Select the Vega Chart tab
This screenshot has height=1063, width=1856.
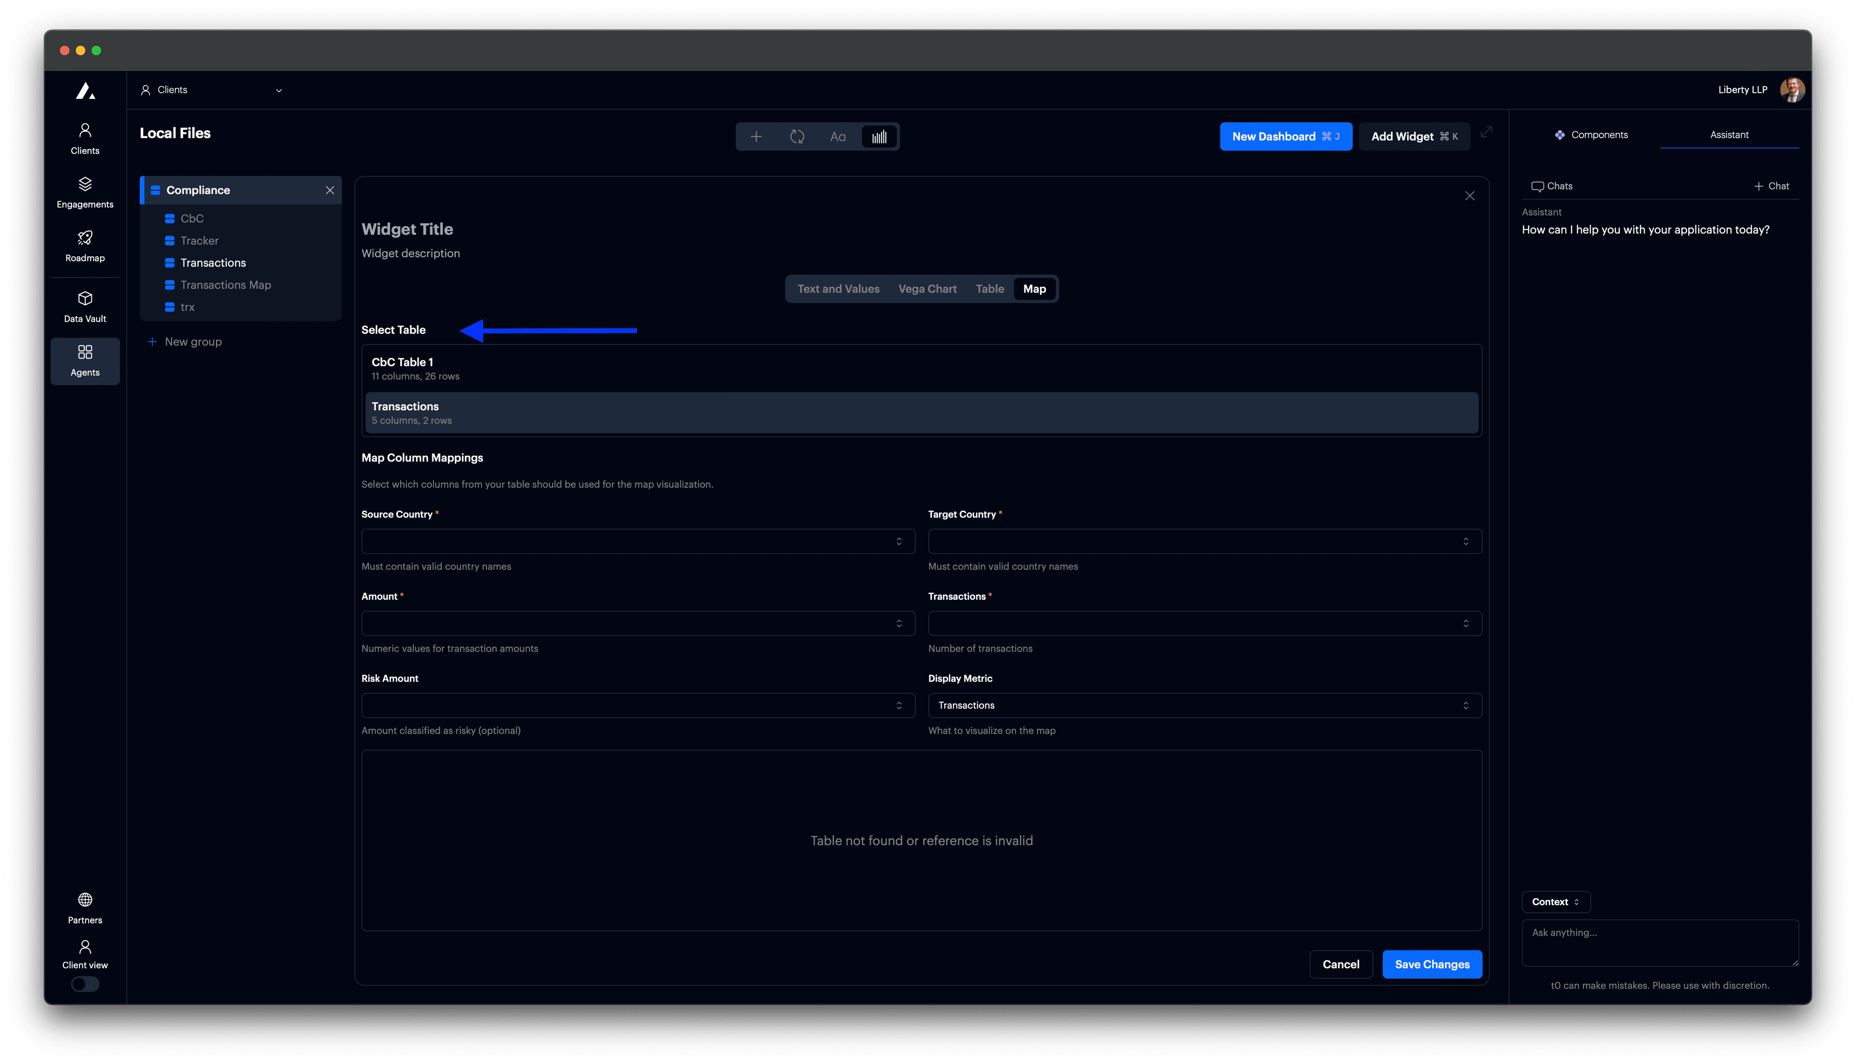[927, 288]
